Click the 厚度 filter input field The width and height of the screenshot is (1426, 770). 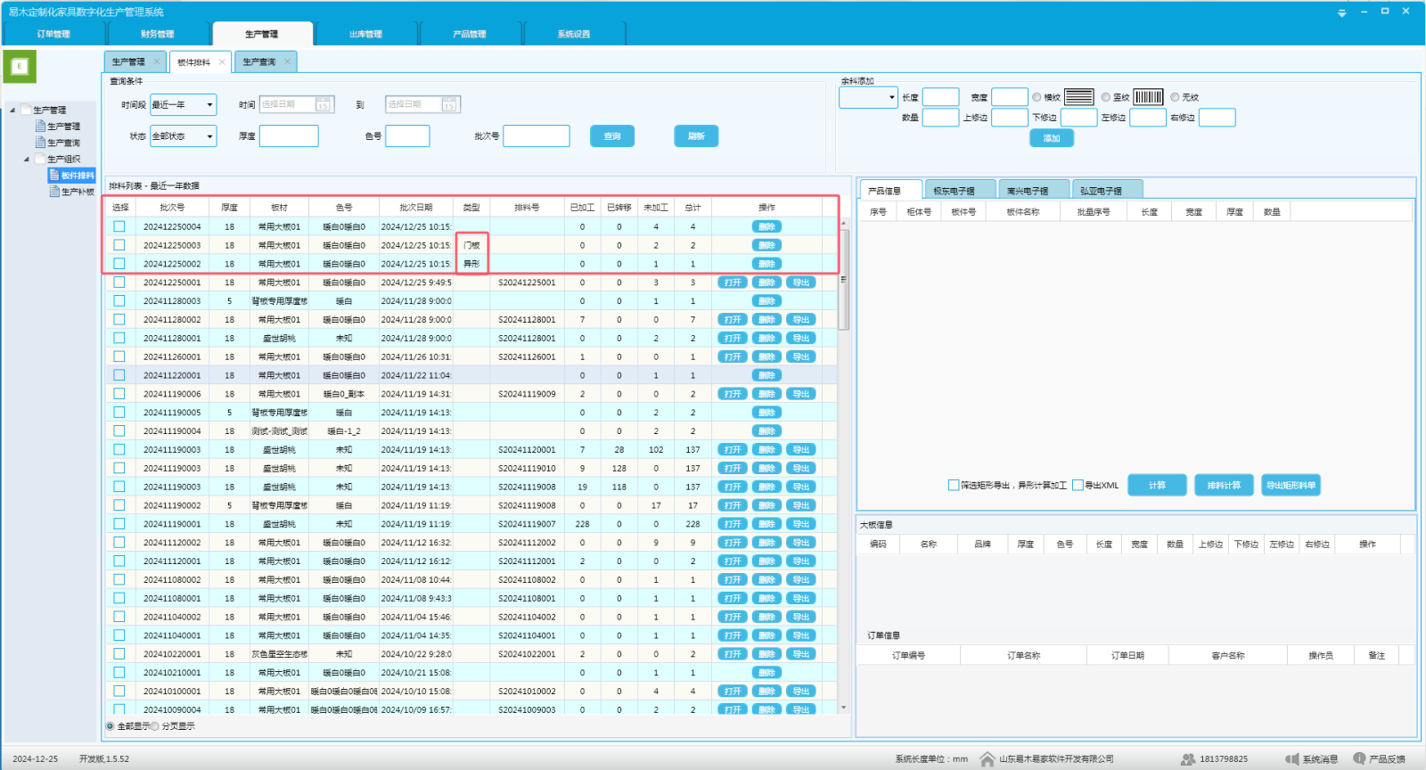(x=289, y=135)
